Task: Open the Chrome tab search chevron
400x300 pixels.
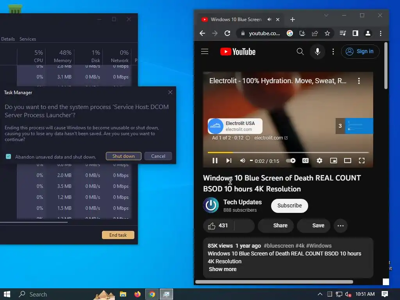Action: 326,15
